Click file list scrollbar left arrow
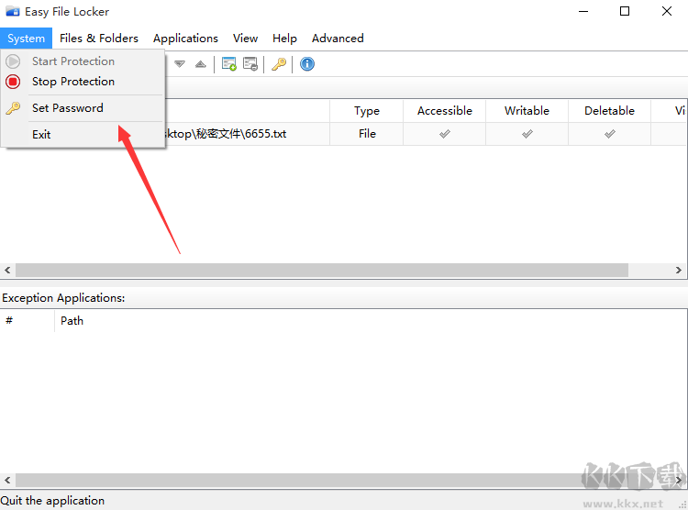This screenshot has height=510, width=688. 7,270
